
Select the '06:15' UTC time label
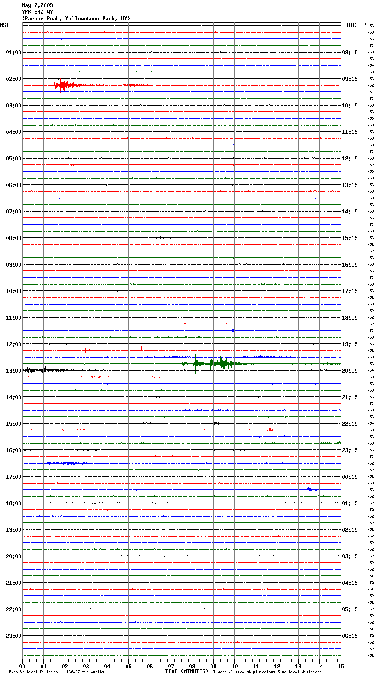click(350, 636)
